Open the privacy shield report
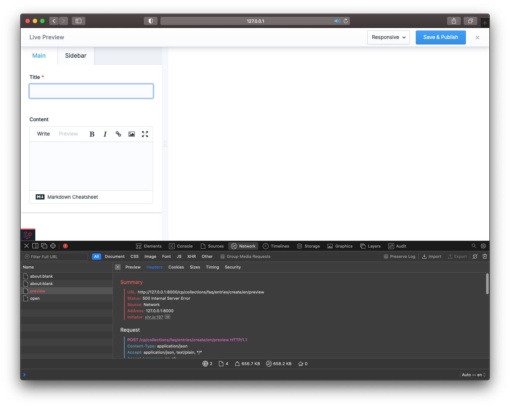Image resolution: width=510 pixels, height=407 pixels. (x=150, y=21)
